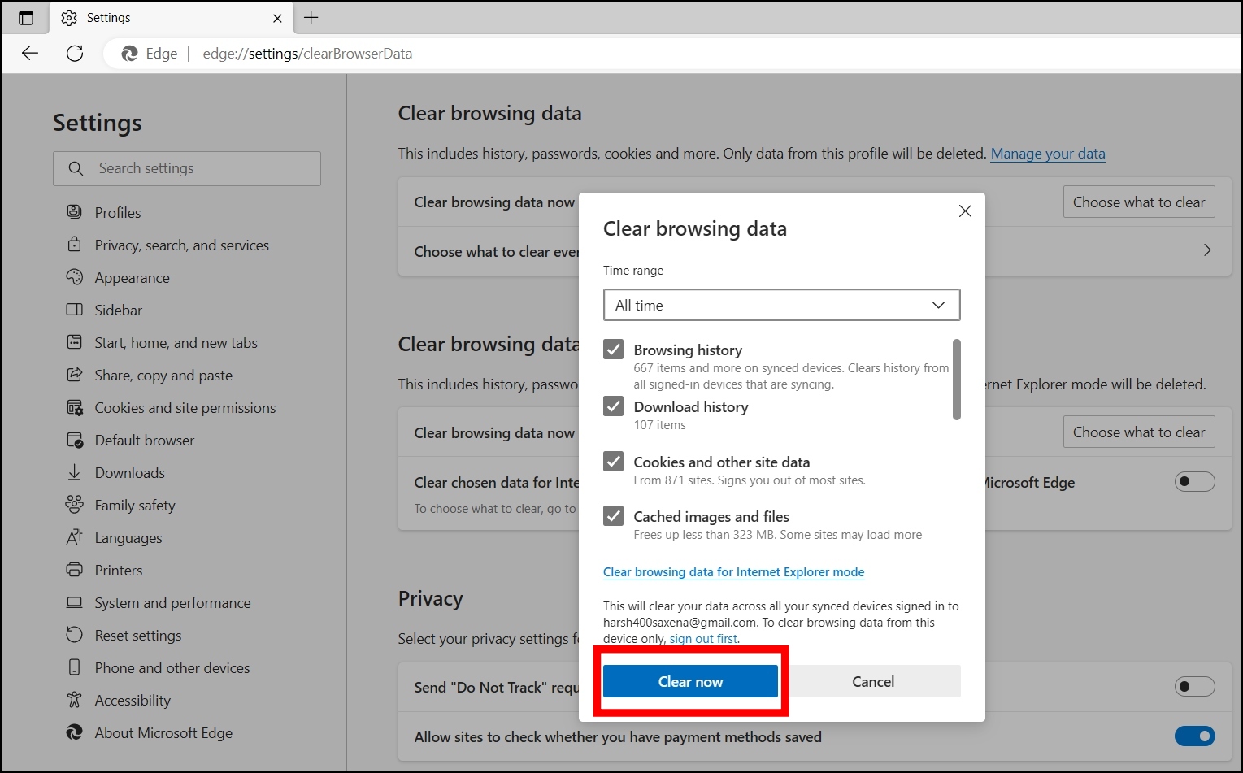Click the Appearance palette icon
Screen dimensions: 1243x773
(74, 277)
